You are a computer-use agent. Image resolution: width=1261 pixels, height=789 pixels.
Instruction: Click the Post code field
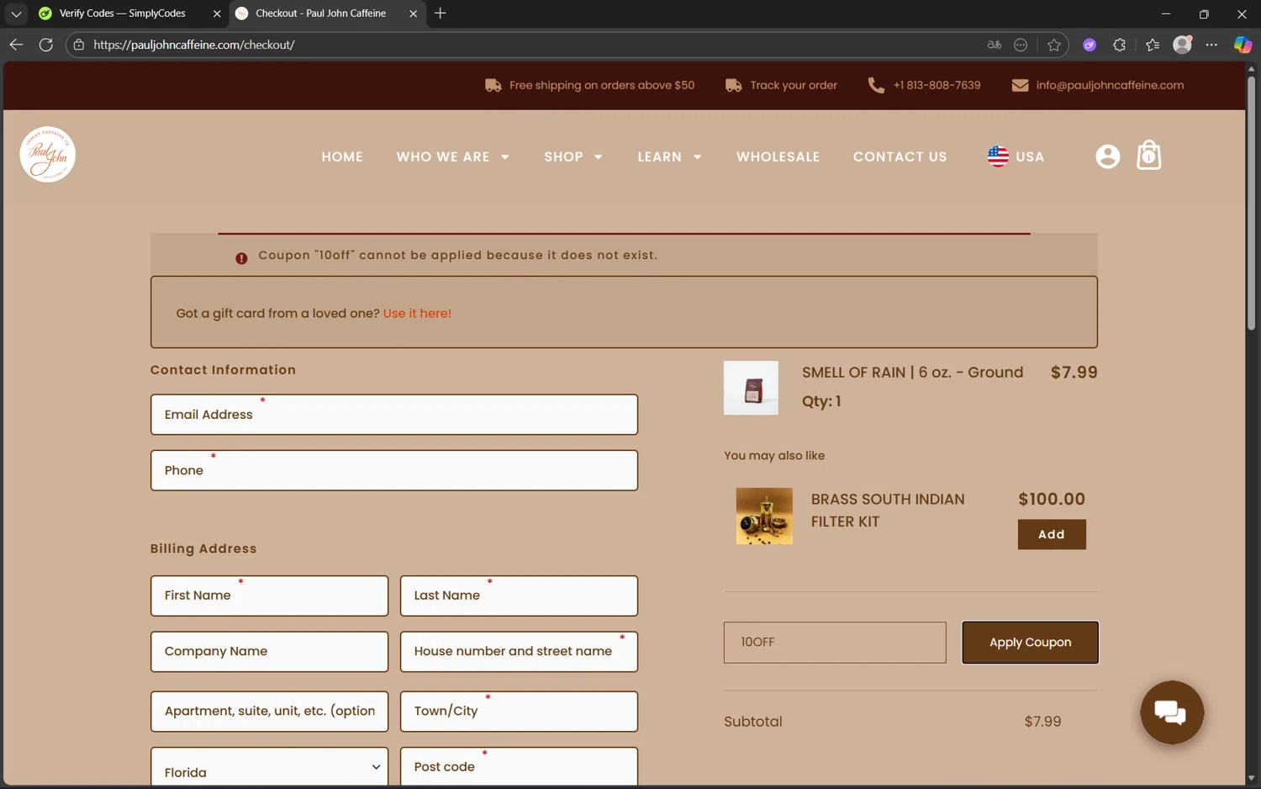pyautogui.click(x=519, y=767)
